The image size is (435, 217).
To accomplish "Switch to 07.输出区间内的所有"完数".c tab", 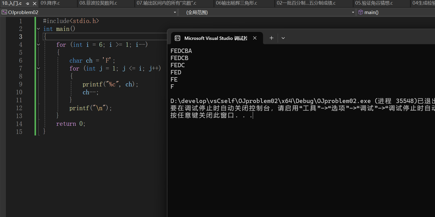I will point(166,3).
